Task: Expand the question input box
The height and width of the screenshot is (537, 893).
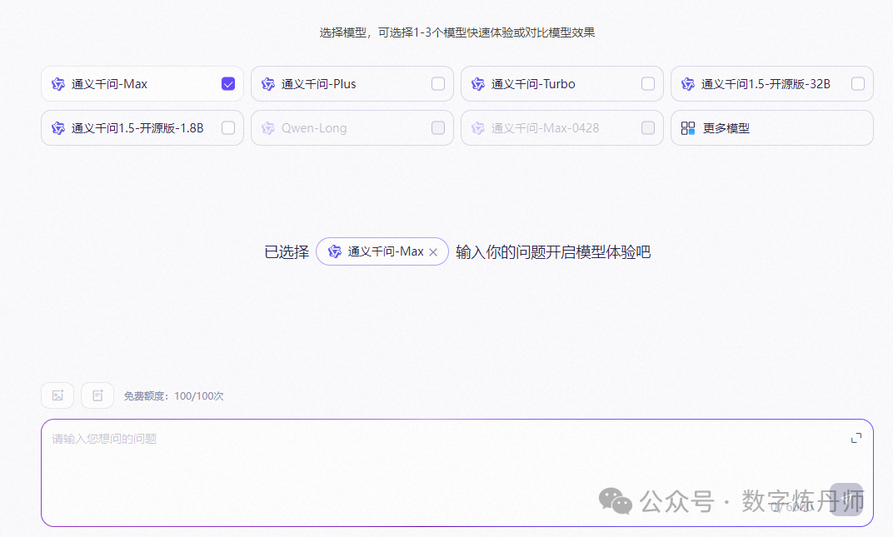Action: pyautogui.click(x=856, y=438)
